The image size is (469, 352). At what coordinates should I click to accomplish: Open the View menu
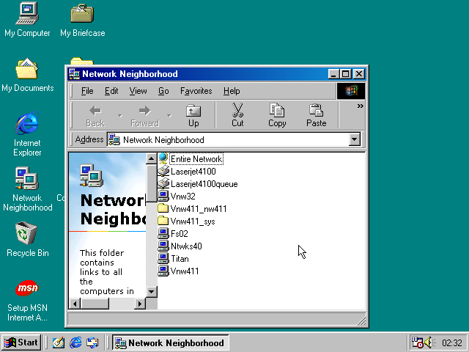138,91
